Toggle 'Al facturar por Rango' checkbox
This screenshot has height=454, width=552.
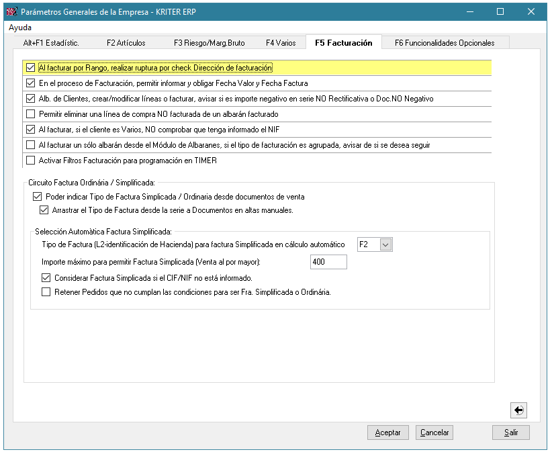click(30, 68)
